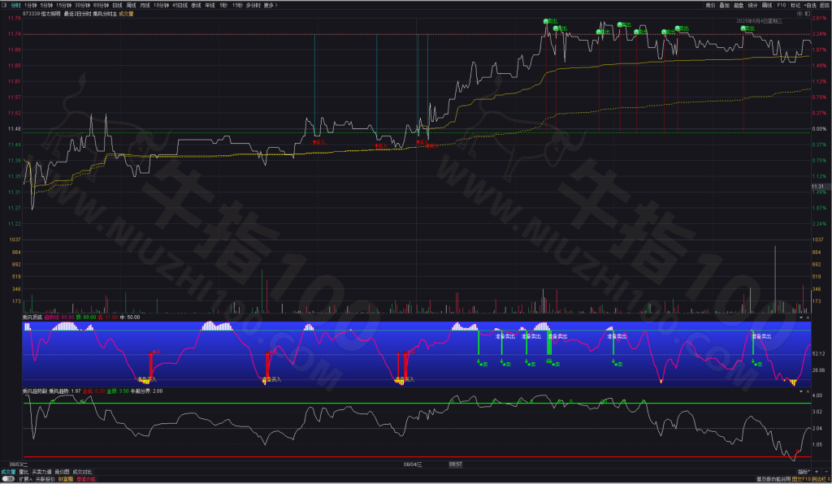Select the 30分钟 period tab
832x484 pixels.
82,6
